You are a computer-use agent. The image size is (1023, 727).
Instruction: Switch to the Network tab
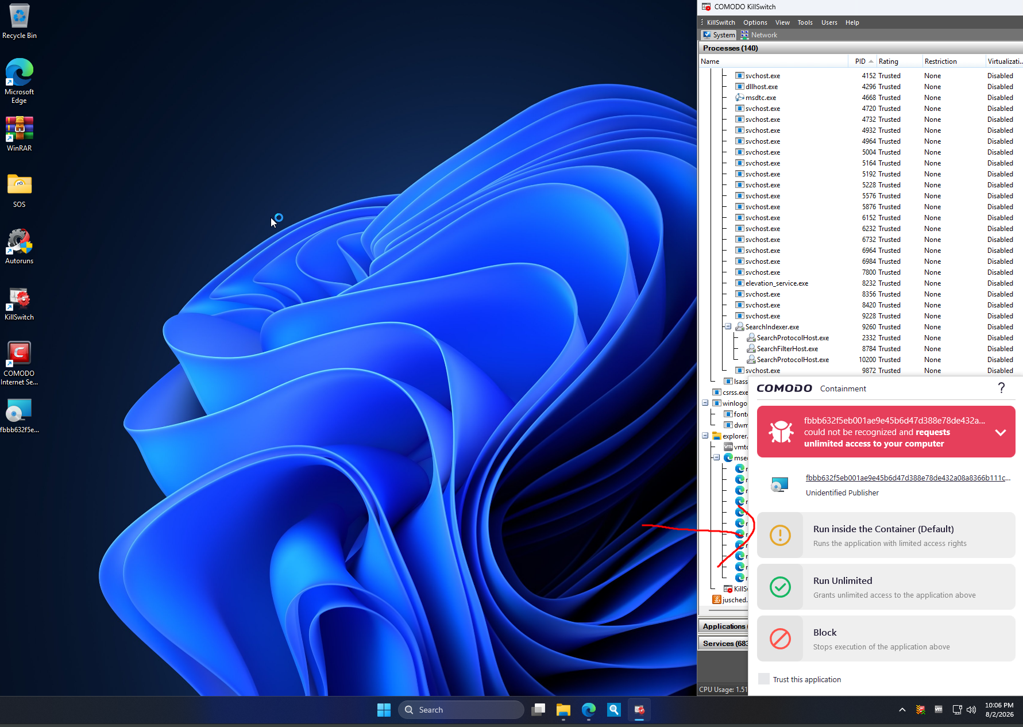click(759, 35)
